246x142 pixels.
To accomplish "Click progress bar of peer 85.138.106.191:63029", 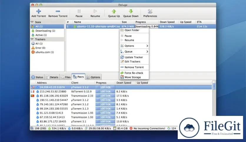I will click(x=105, y=96).
